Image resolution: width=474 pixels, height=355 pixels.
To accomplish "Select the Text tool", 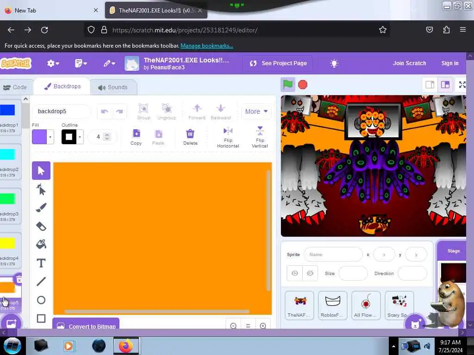I will coord(41,263).
